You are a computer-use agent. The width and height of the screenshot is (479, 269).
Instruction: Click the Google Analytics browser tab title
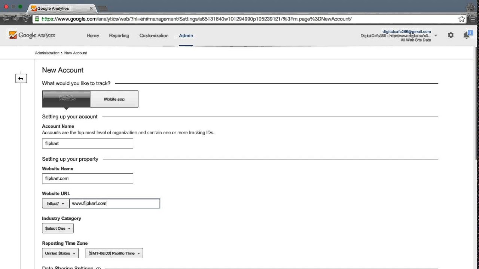point(53,8)
